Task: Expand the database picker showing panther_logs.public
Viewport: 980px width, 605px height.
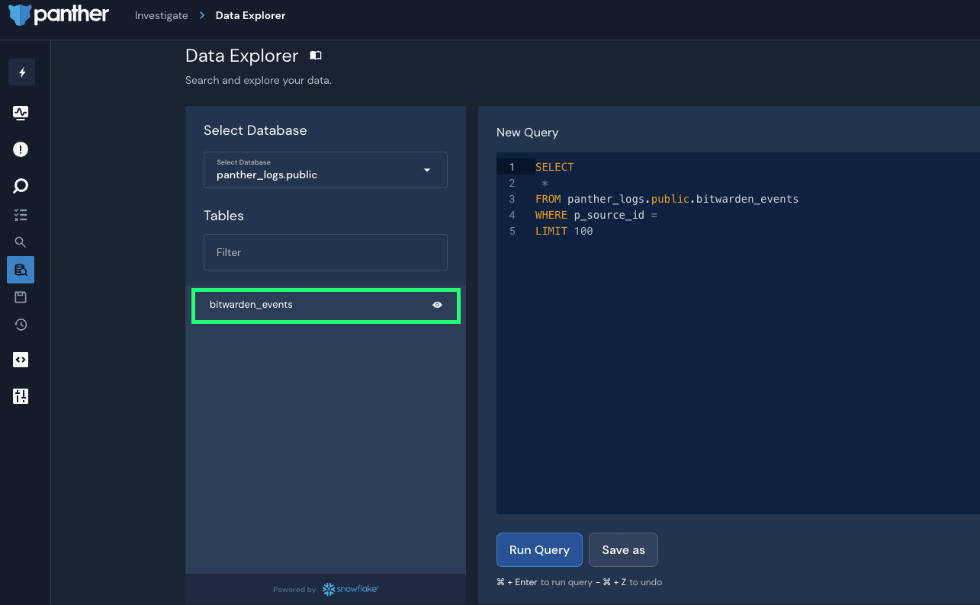Action: pyautogui.click(x=325, y=170)
